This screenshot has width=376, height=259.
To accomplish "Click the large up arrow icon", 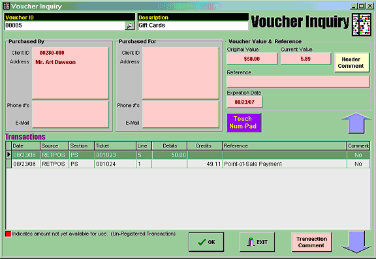I will click(356, 123).
